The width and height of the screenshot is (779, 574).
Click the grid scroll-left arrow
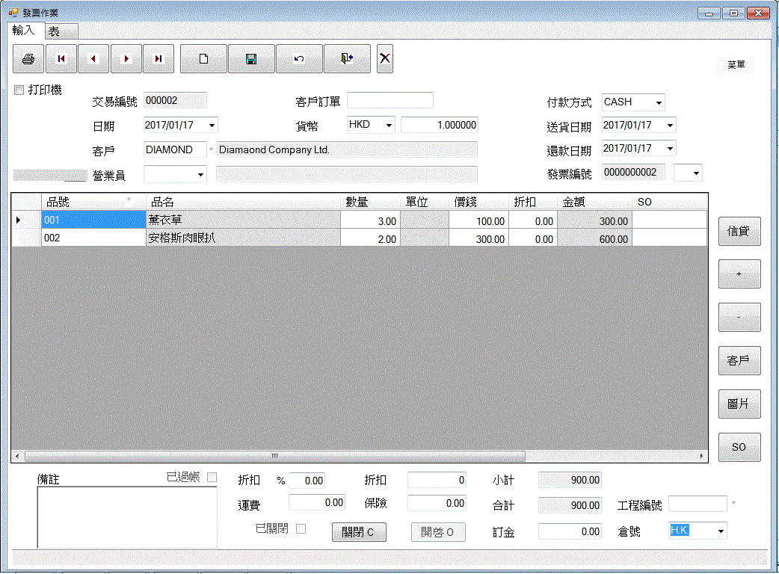click(x=17, y=456)
